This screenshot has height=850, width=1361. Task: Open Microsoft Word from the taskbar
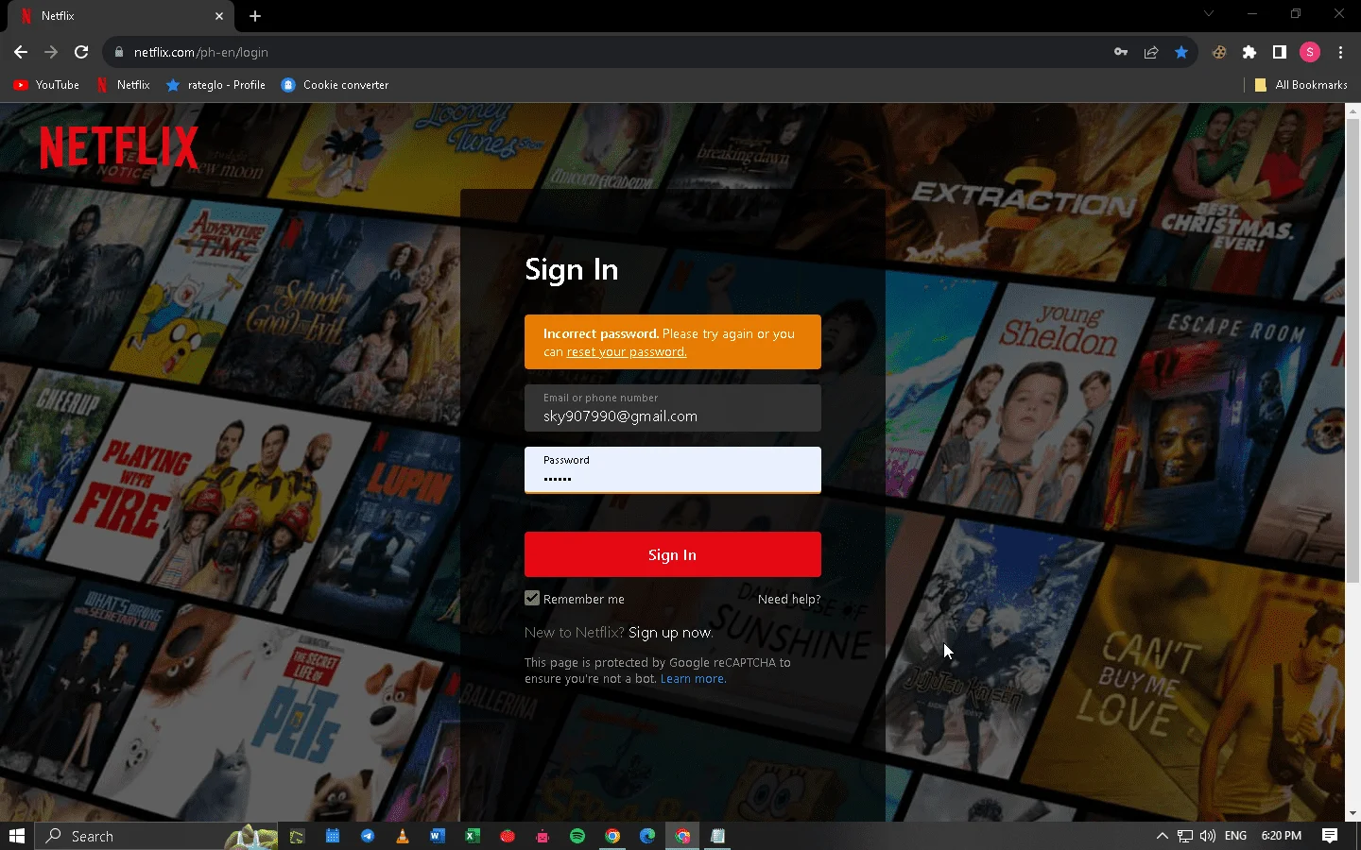click(x=437, y=836)
